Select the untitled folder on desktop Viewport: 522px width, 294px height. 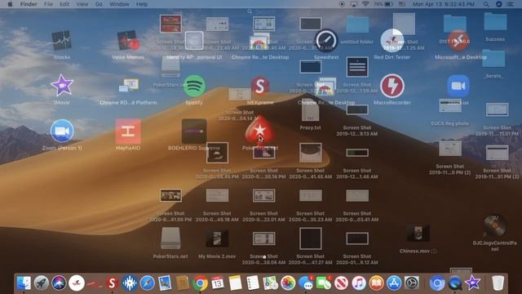pos(357,24)
